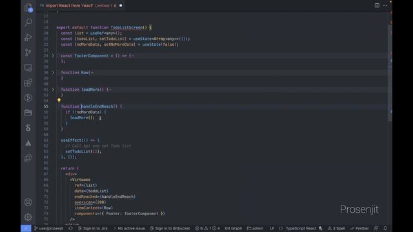413x232 pixels.
Task: Click useRef<any>() on line 20
Action: pos(105,33)
